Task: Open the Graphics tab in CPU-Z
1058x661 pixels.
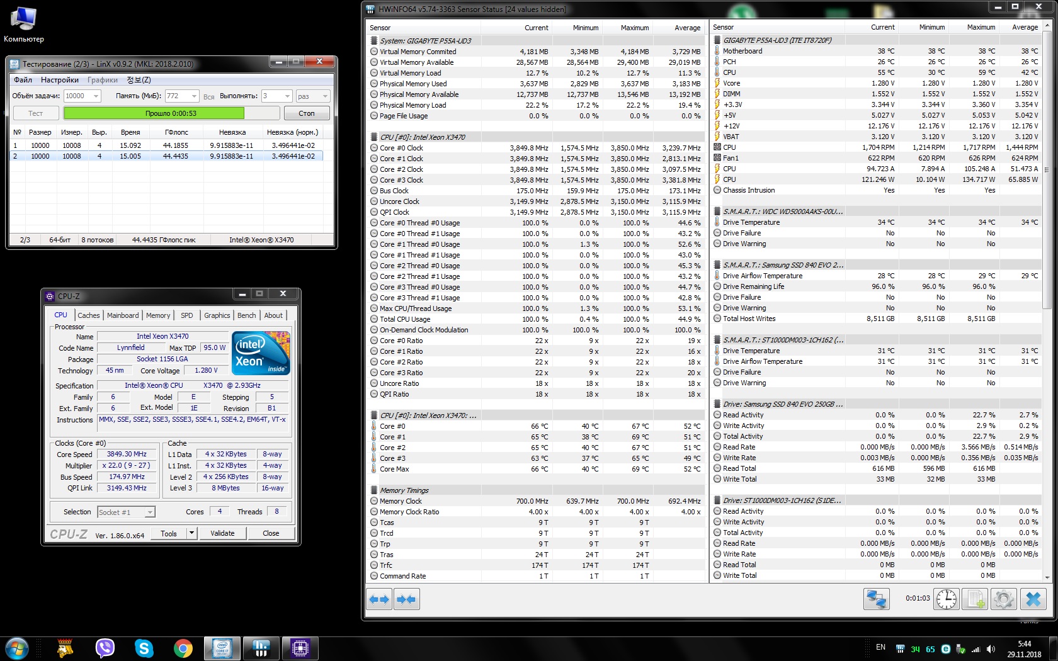Action: point(217,315)
